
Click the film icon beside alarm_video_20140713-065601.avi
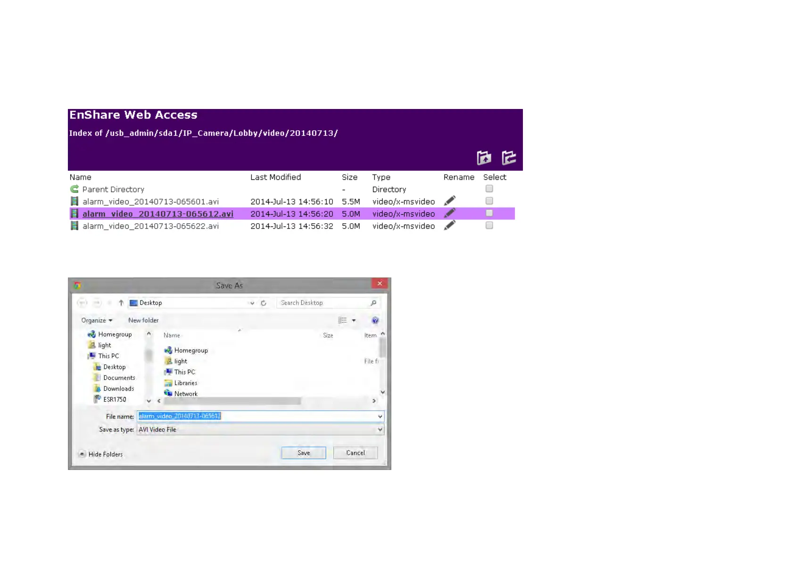[74, 201]
